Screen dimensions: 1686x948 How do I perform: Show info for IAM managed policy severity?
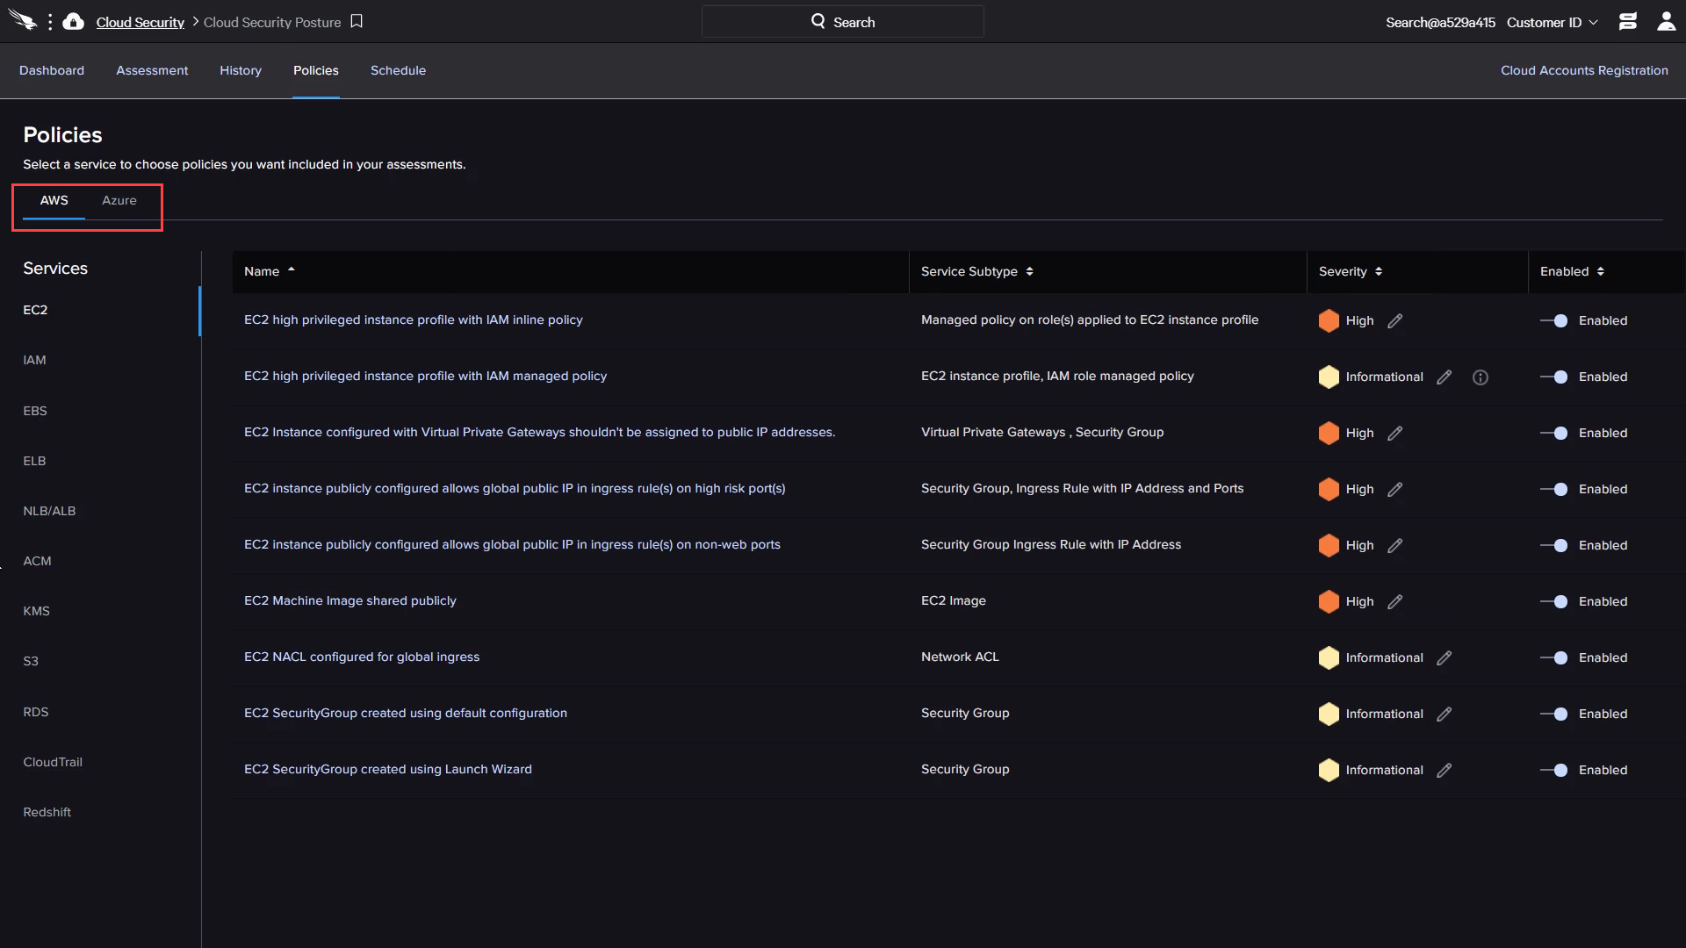pyautogui.click(x=1481, y=377)
